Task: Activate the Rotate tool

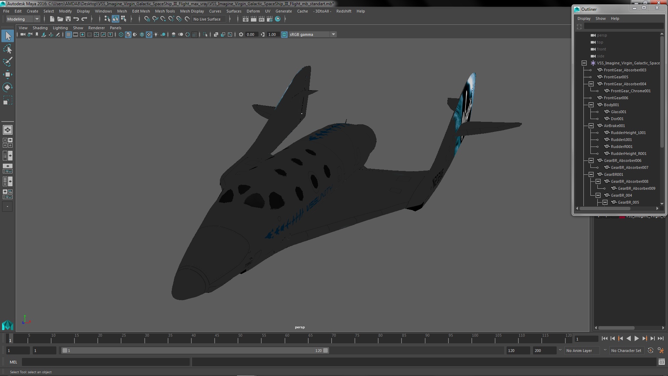Action: [x=8, y=87]
